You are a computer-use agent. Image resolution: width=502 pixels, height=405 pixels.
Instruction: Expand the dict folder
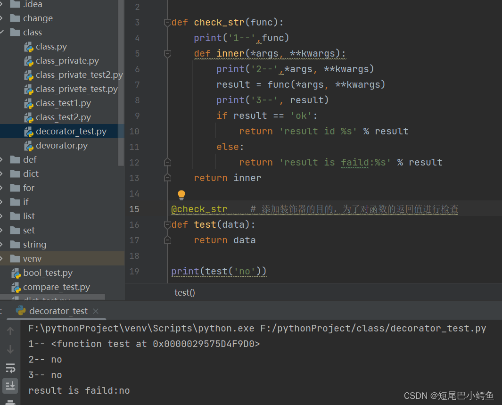(1, 174)
